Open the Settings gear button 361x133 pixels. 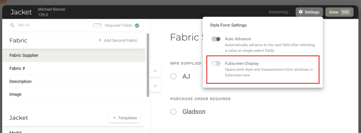pos(309,12)
